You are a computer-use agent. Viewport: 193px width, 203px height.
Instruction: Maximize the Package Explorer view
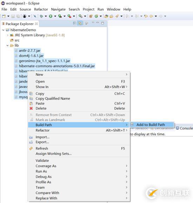tap(102, 23)
